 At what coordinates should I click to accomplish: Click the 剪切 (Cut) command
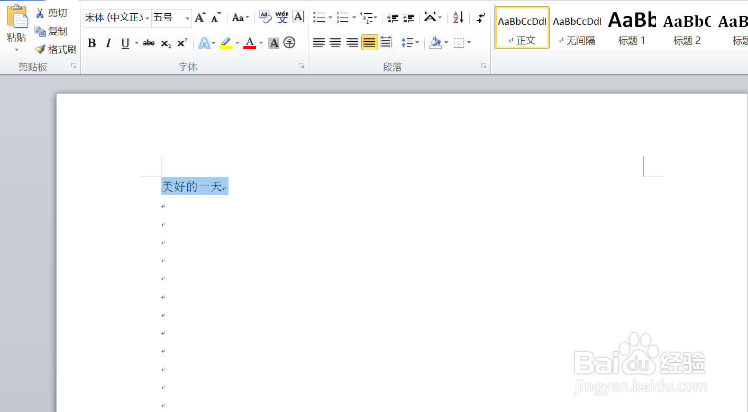tap(57, 12)
